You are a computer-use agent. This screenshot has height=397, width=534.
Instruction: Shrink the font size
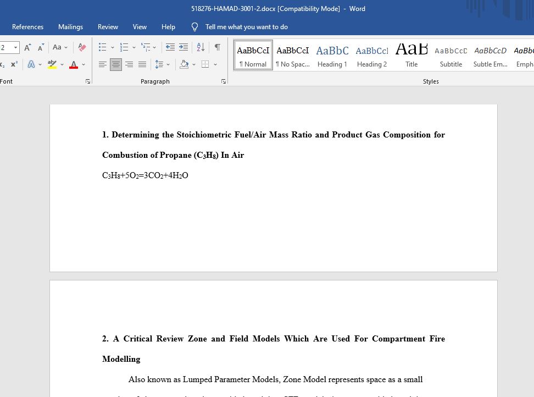[x=41, y=47]
